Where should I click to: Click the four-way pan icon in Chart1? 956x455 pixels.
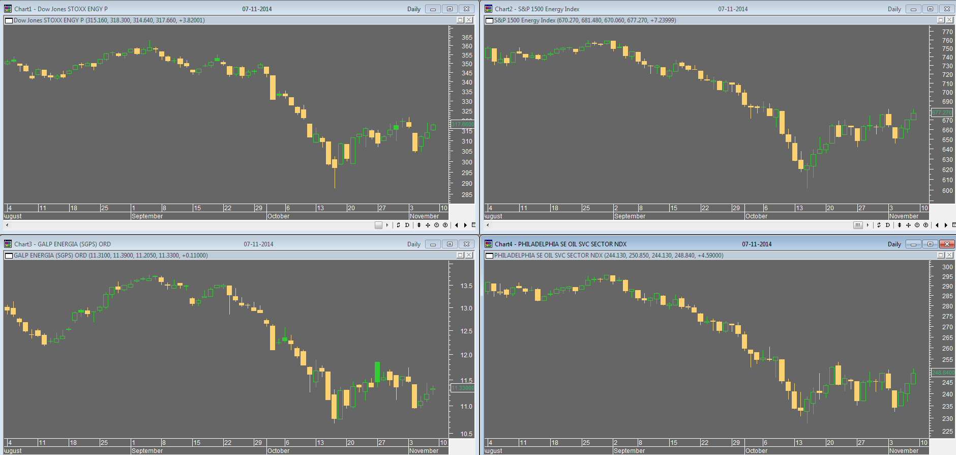point(428,225)
